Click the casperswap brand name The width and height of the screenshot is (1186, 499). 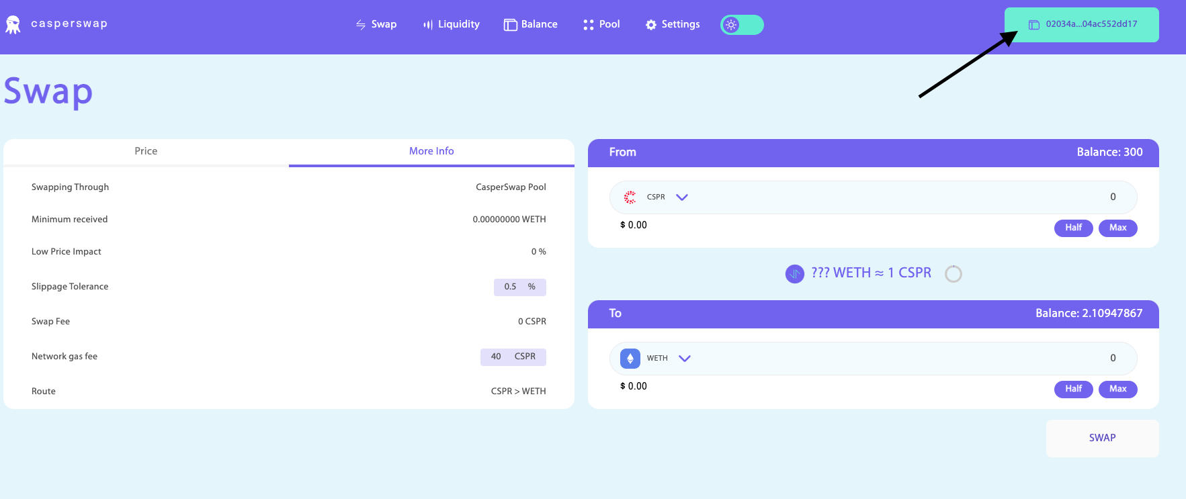click(x=69, y=24)
